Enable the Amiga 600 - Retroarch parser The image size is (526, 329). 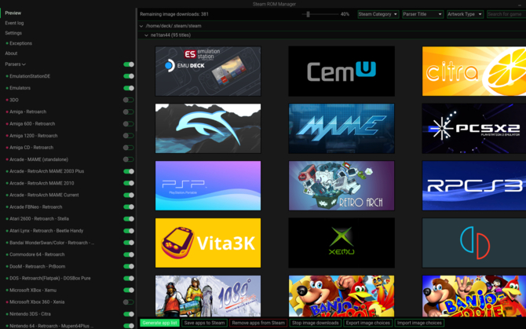pyautogui.click(x=129, y=124)
